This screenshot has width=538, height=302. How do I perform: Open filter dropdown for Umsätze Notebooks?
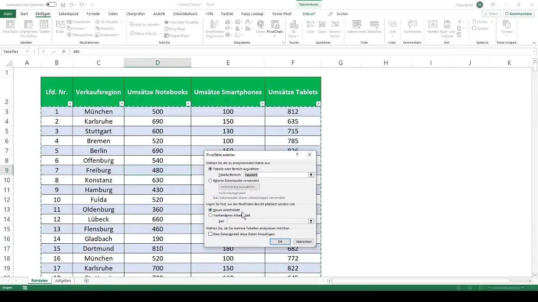188,104
